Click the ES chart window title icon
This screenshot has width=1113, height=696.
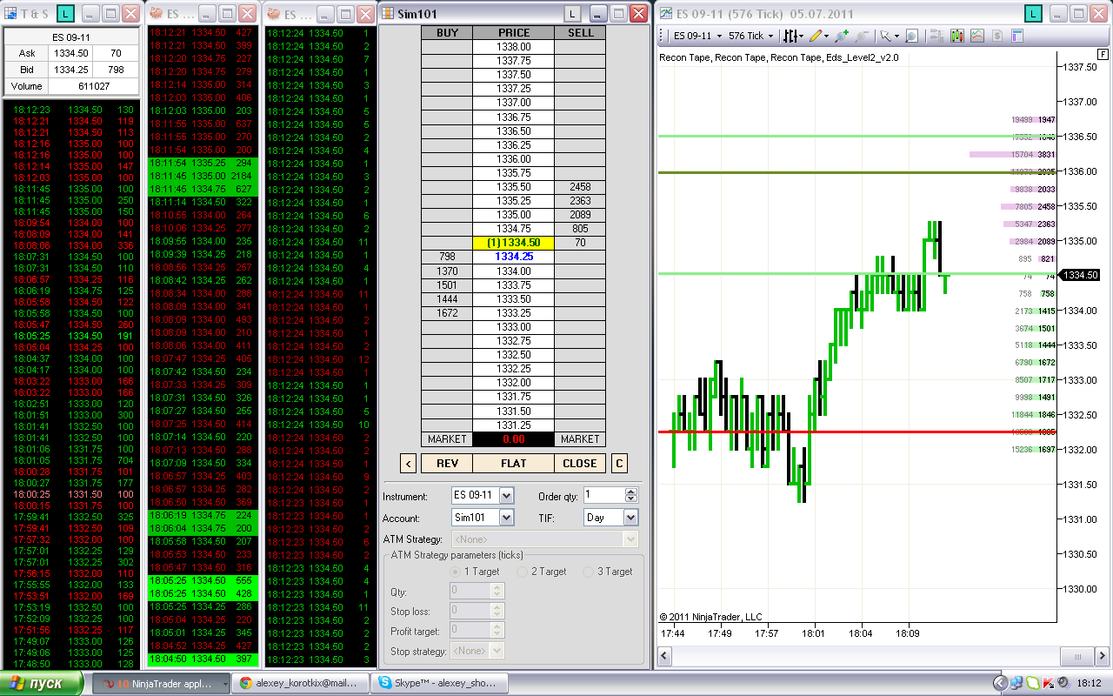666,14
